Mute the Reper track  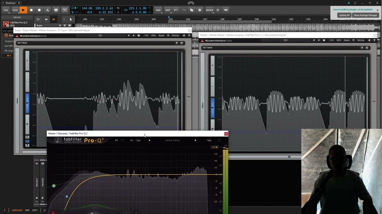click(70, 26)
